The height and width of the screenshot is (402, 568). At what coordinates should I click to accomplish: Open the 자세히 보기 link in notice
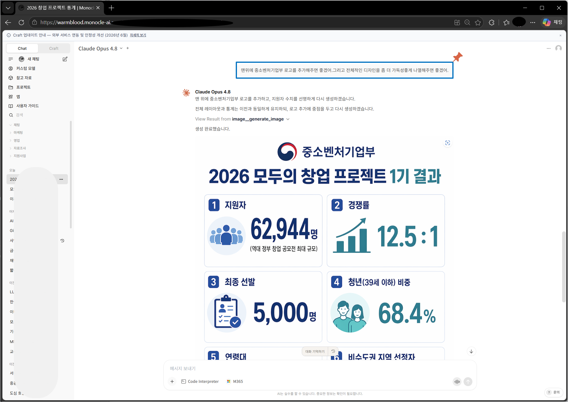138,35
